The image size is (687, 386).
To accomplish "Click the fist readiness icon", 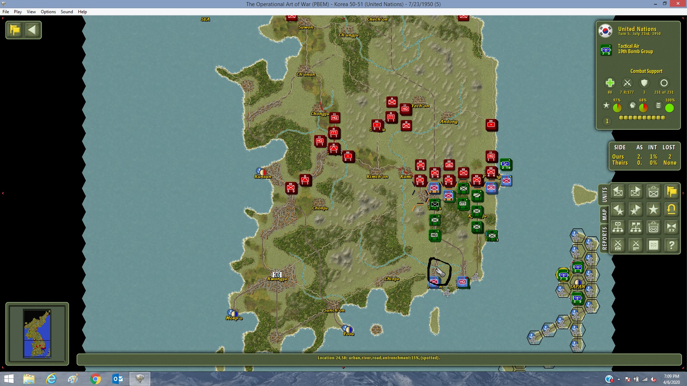I will coord(633,105).
